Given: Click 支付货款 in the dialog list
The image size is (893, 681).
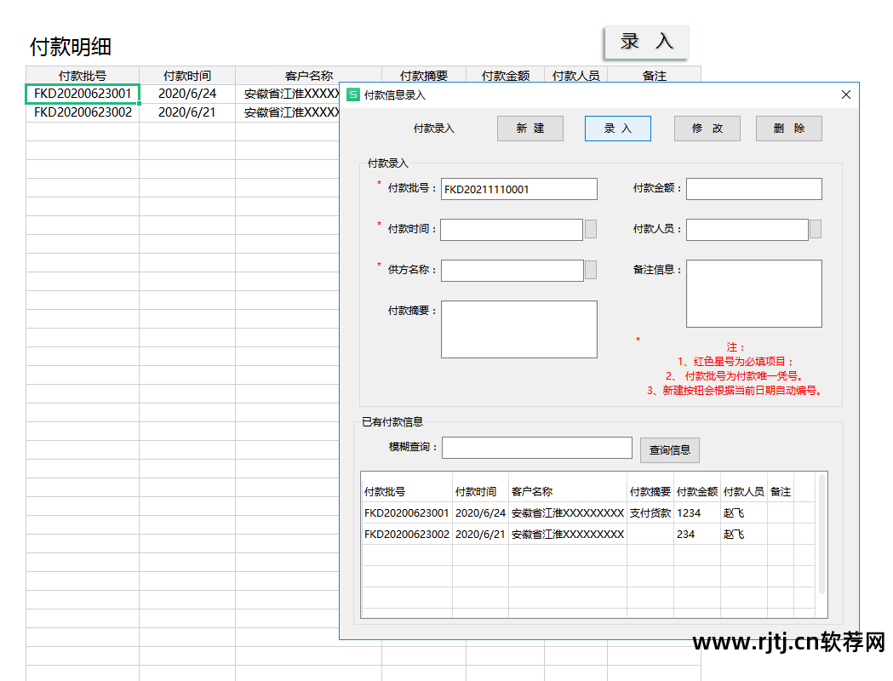Looking at the screenshot, I should (x=650, y=513).
